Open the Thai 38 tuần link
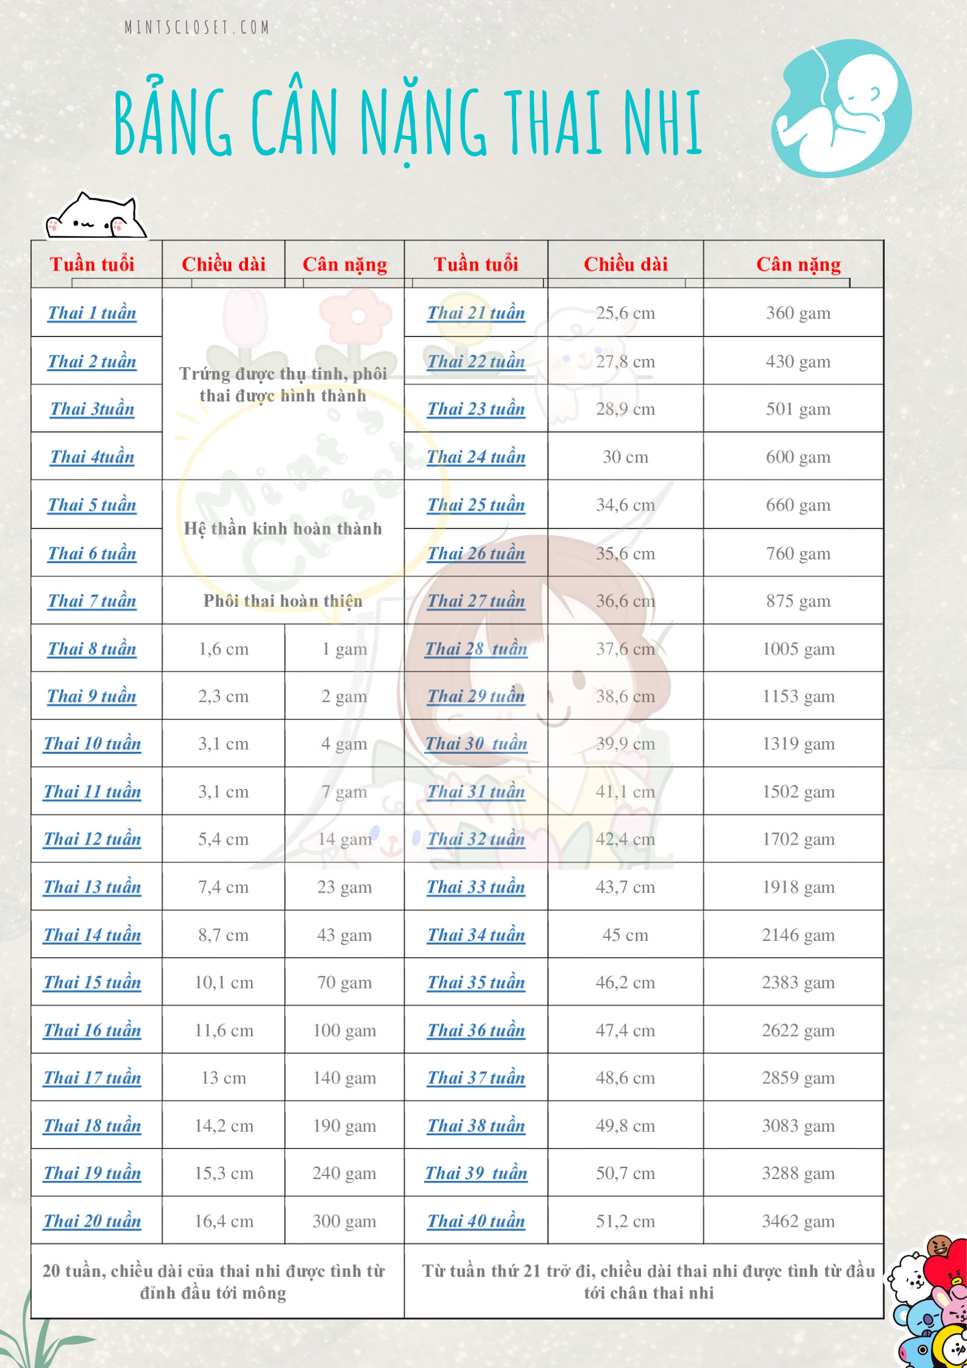 (476, 1126)
